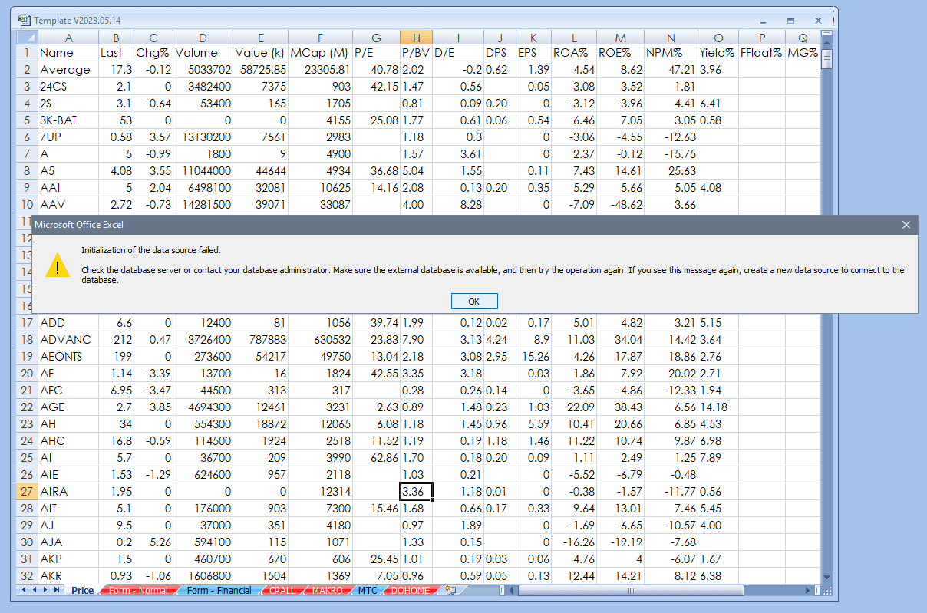Click the next sheet navigation arrow
Viewport: 927px width, 613px height.
coord(46,590)
